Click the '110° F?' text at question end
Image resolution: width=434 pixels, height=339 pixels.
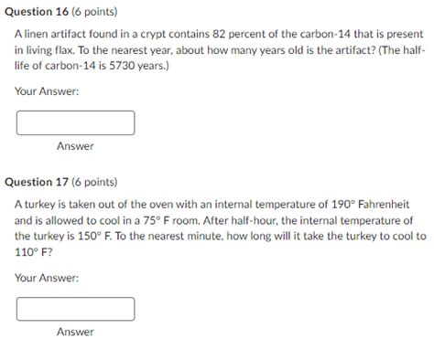pyautogui.click(x=34, y=252)
